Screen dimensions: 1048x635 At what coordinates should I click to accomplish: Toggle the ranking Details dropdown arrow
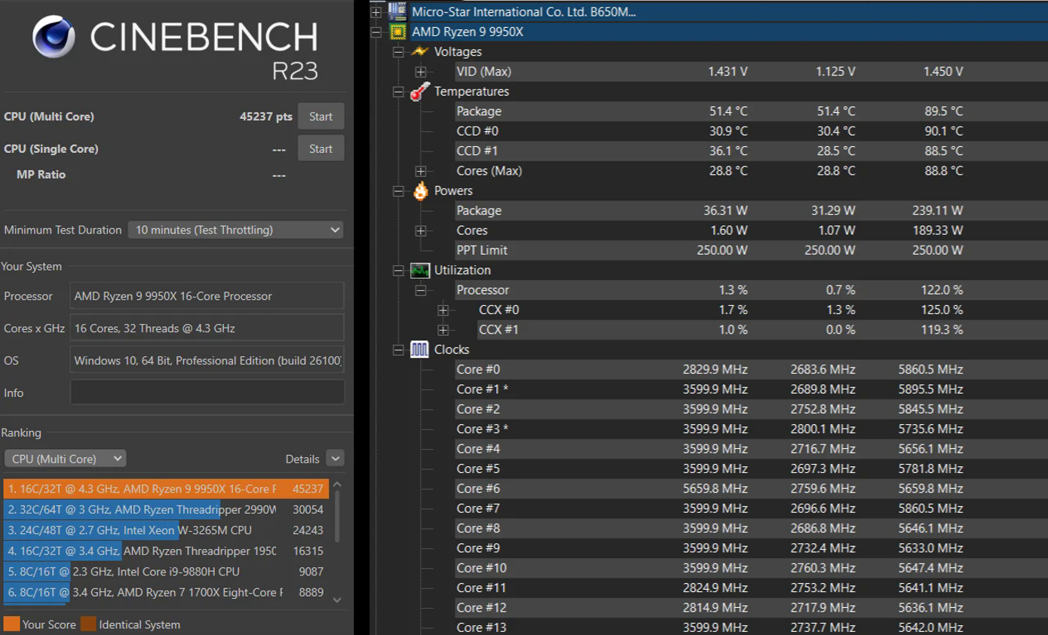[336, 458]
